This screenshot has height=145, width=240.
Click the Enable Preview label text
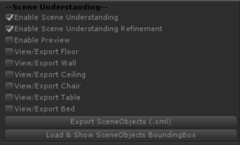pyautogui.click(x=42, y=40)
